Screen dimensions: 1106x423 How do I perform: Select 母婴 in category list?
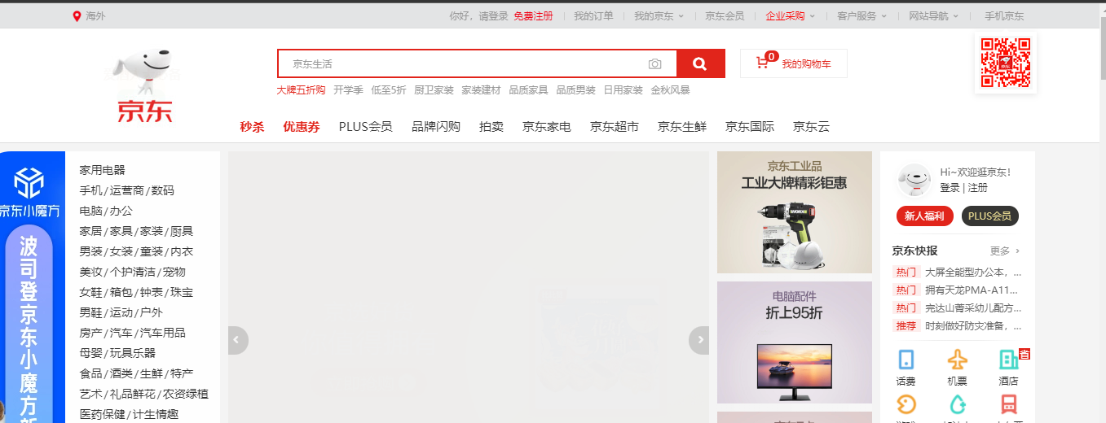(90, 353)
